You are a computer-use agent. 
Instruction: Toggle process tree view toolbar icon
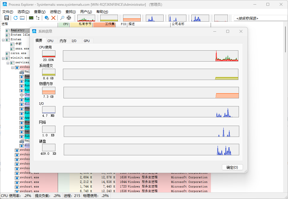(x=38, y=18)
